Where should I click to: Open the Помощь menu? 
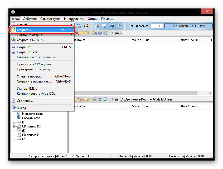click(x=108, y=19)
